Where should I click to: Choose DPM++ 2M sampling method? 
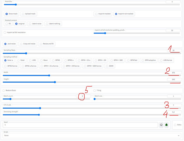pos(100,60)
